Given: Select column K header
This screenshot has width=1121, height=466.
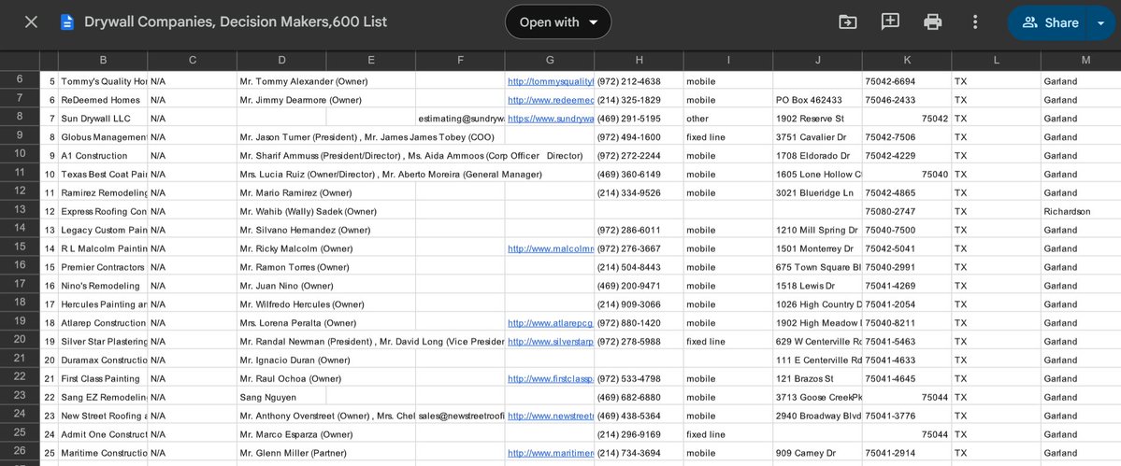Looking at the screenshot, I should pos(907,61).
